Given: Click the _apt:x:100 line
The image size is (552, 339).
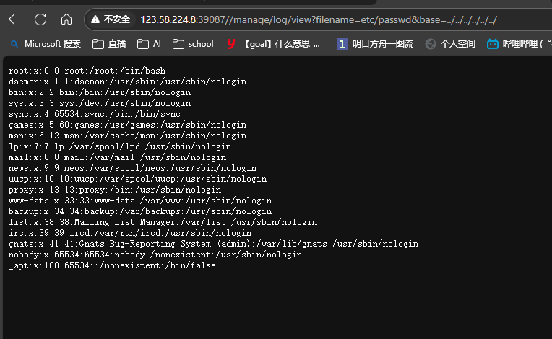Looking at the screenshot, I should click(112, 265).
